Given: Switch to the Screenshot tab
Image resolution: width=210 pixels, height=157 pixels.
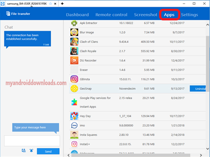Looking at the screenshot, I should point(146,15).
